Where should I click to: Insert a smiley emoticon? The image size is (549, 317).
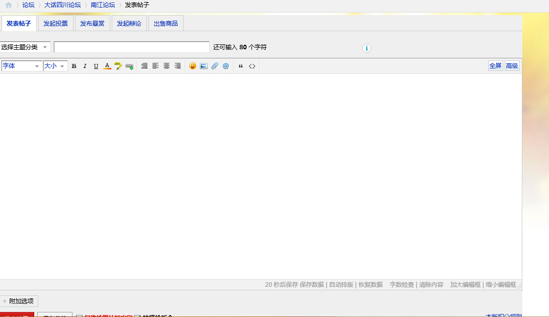[x=193, y=66]
